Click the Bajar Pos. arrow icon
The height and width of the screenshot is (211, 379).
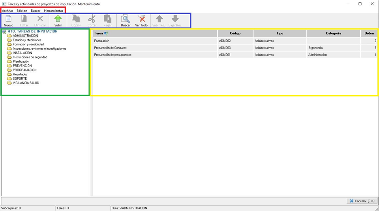(x=175, y=19)
